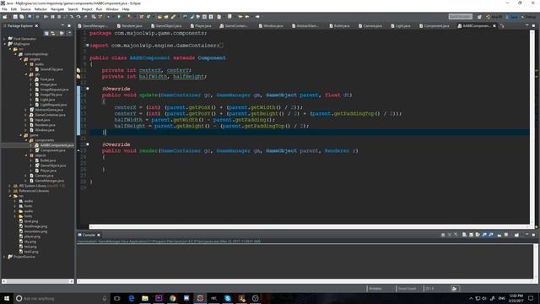Toggle the fold marker beside import line
This screenshot has width=540, height=304.
[88, 45]
